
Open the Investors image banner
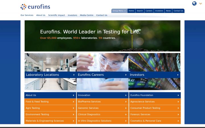pos(154,75)
